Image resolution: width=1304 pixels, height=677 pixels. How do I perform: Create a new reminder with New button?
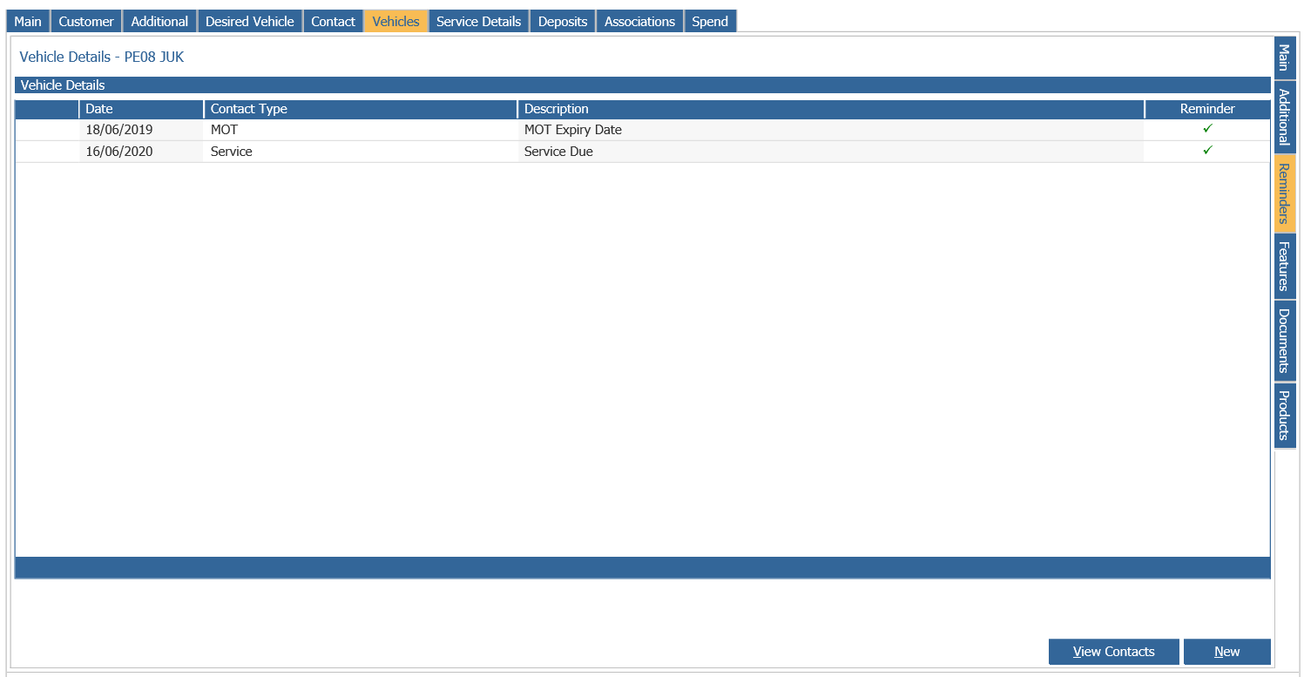point(1227,652)
